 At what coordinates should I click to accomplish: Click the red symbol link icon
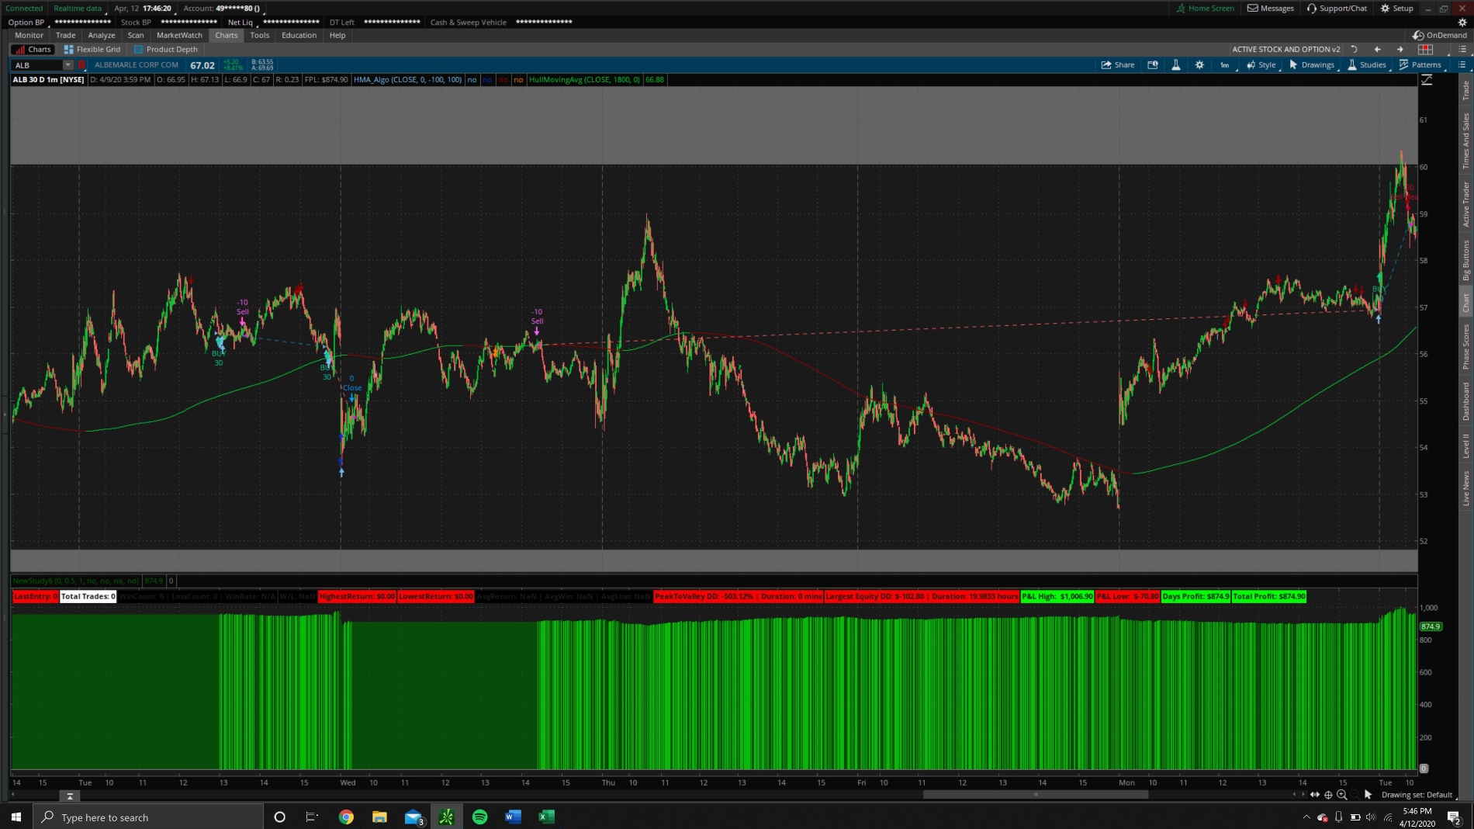[x=81, y=65]
